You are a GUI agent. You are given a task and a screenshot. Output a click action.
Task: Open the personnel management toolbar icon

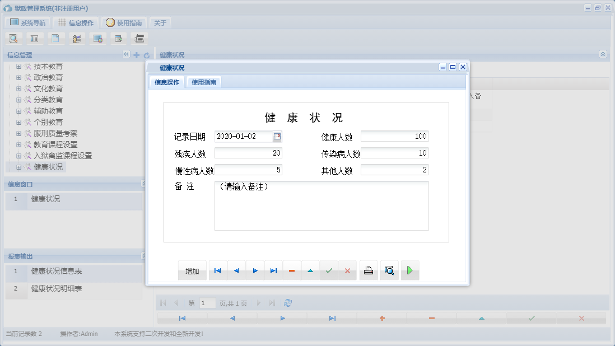coord(77,38)
